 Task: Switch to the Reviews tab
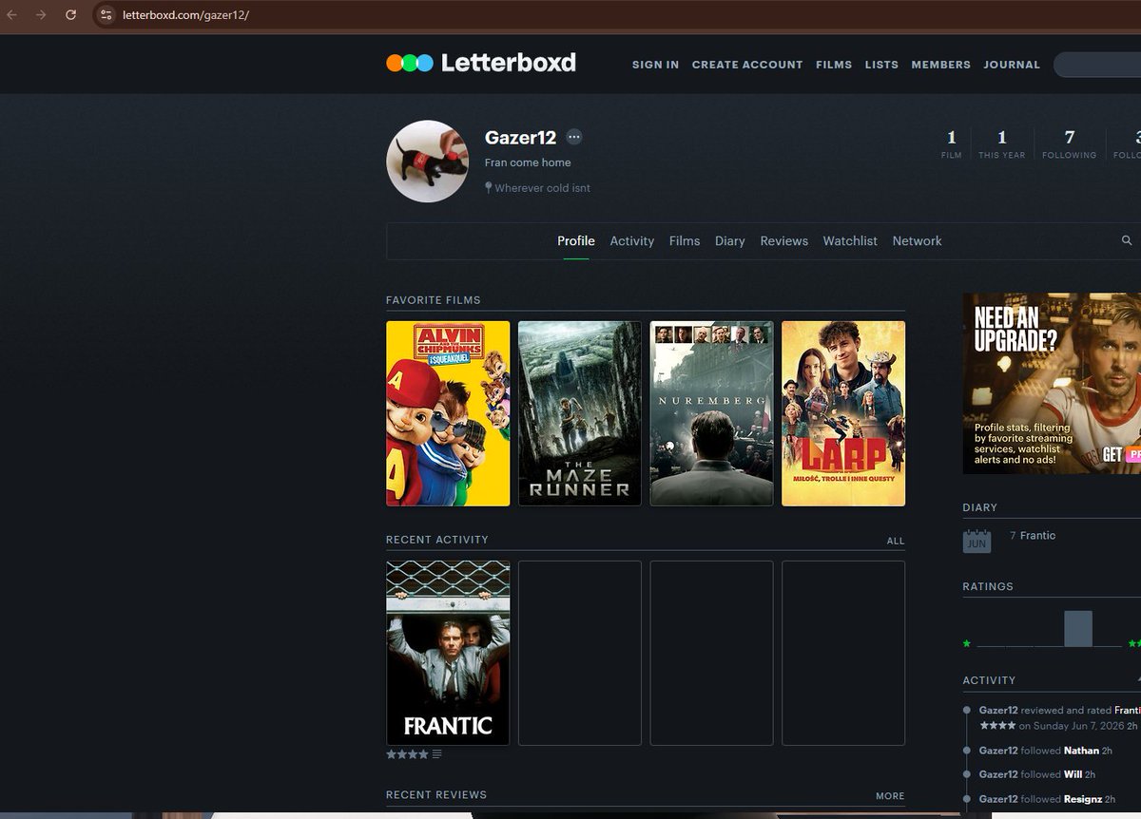point(784,241)
